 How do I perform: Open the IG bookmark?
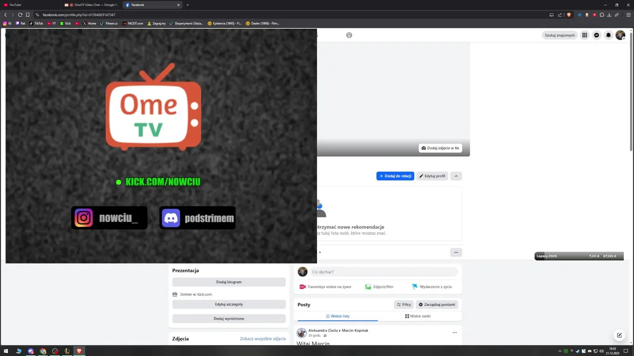click(x=7, y=23)
